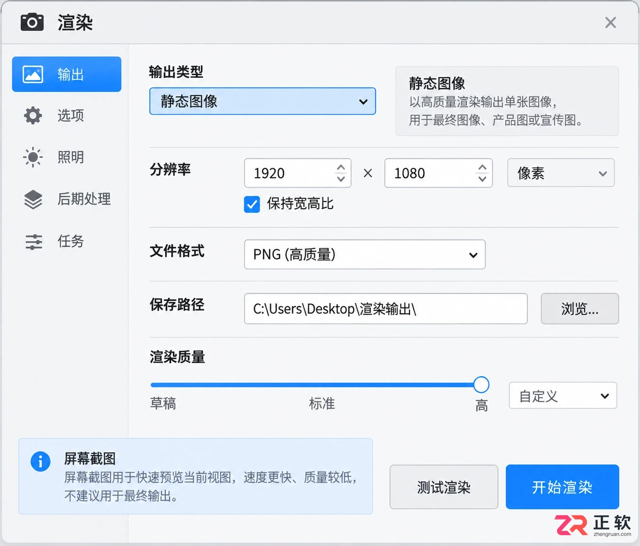This screenshot has width=640, height=546.
Task: Toggle the 保持宽高比 checkbox
Action: pyautogui.click(x=252, y=204)
